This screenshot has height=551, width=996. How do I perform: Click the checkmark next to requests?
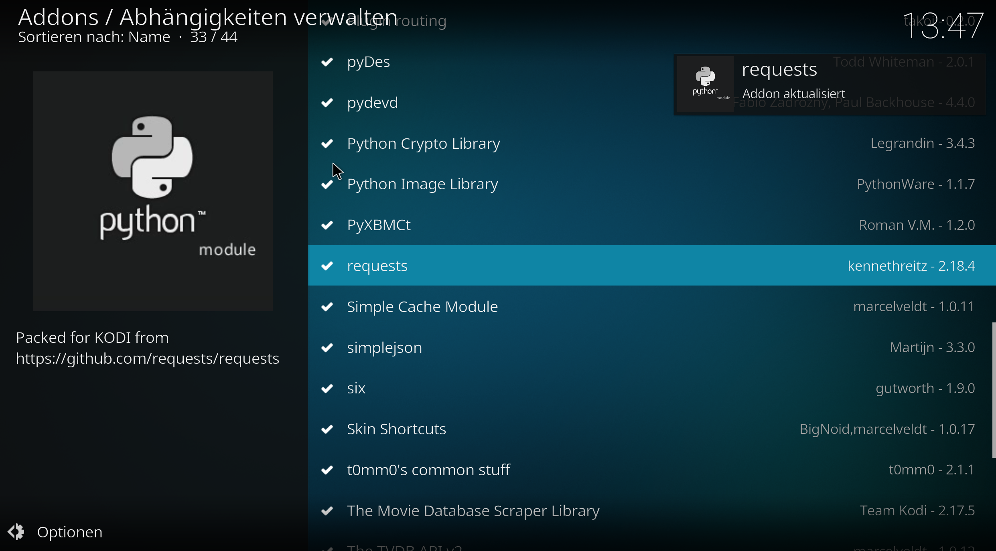[327, 266]
